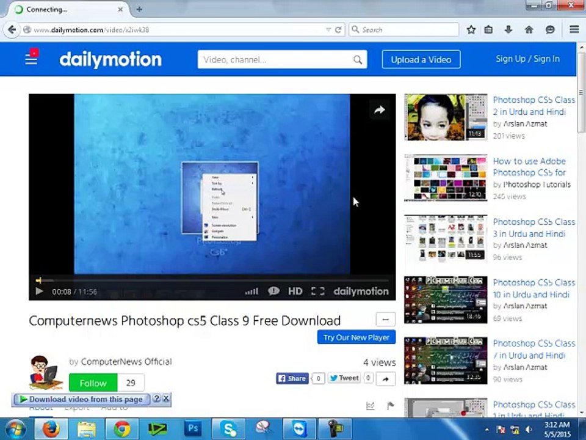Open the chat bubble icon in Firefox toolbar
The width and height of the screenshot is (586, 440).
tap(550, 29)
